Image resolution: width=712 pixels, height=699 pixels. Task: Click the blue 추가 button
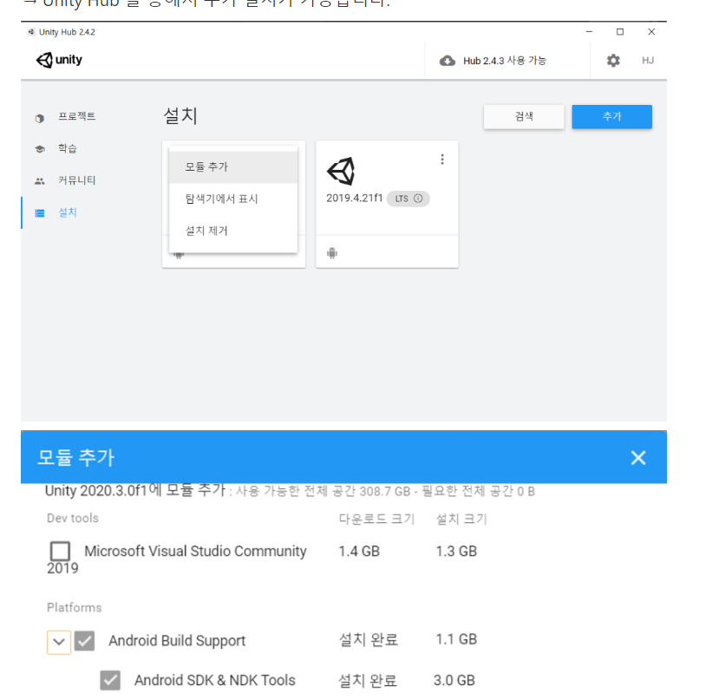pos(611,117)
